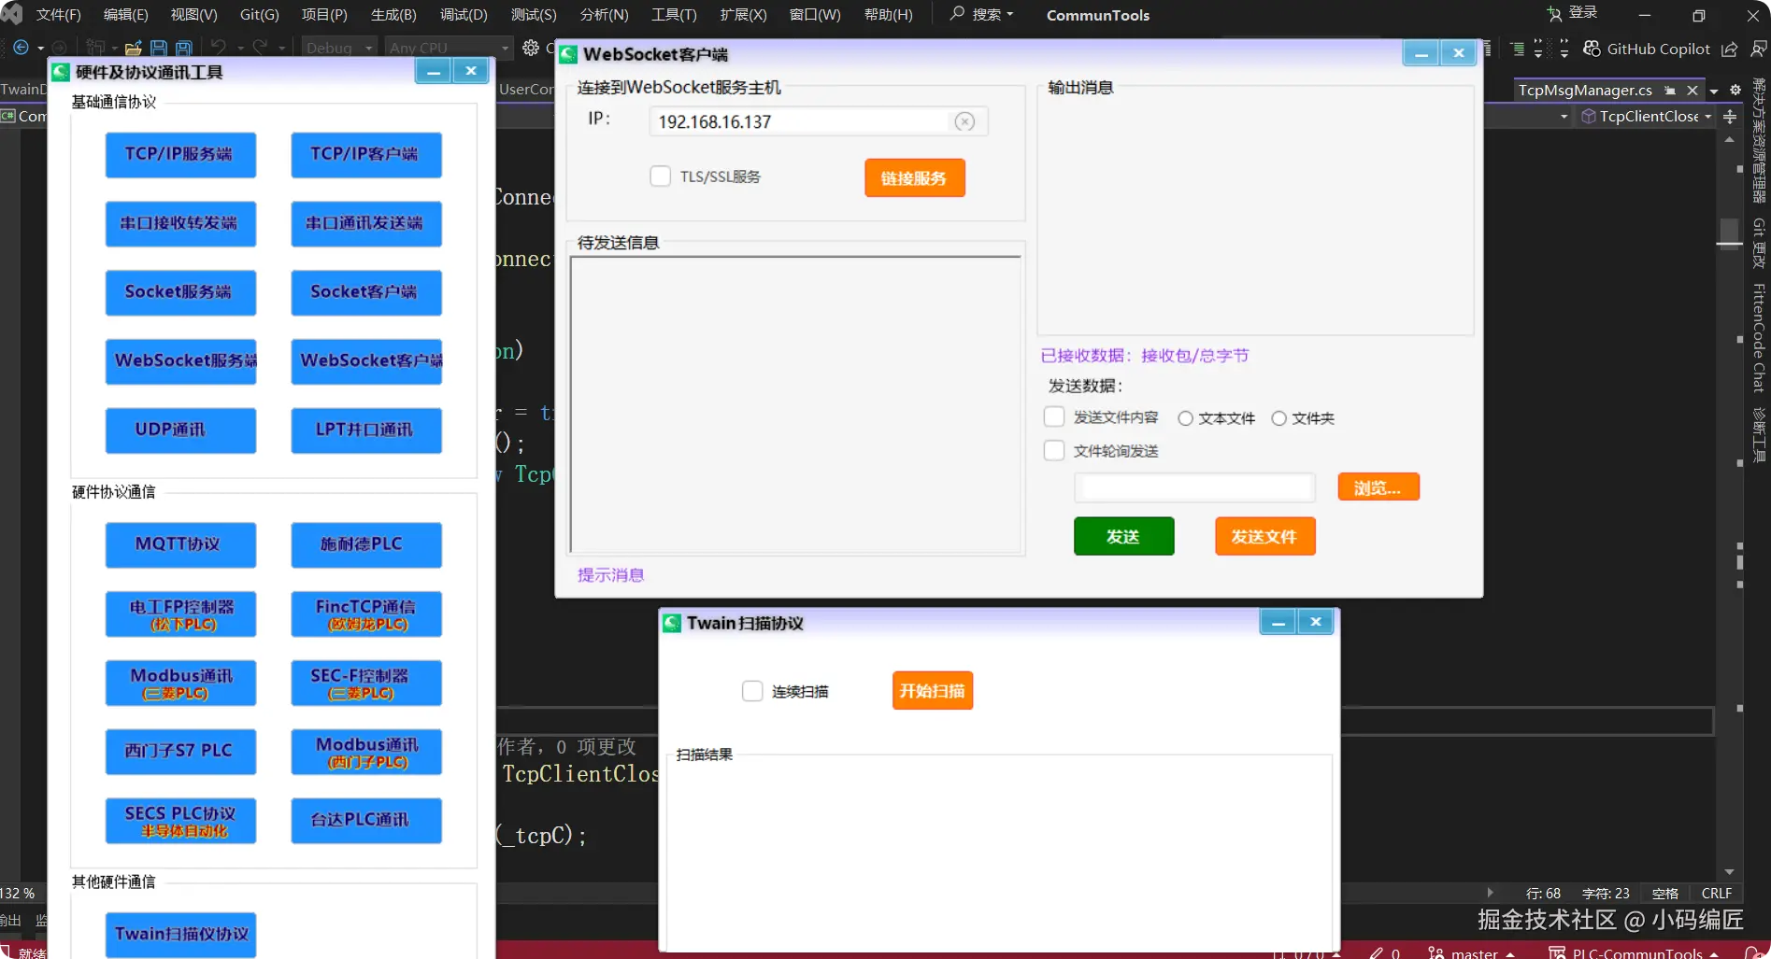Open the Debug configuration dropdown
Image resolution: width=1771 pixels, height=959 pixels.
coord(339,48)
